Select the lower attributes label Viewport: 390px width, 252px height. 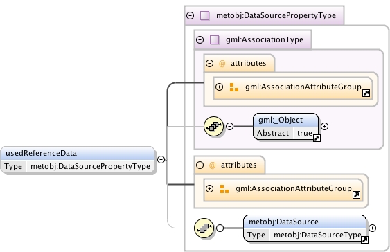tap(238, 165)
